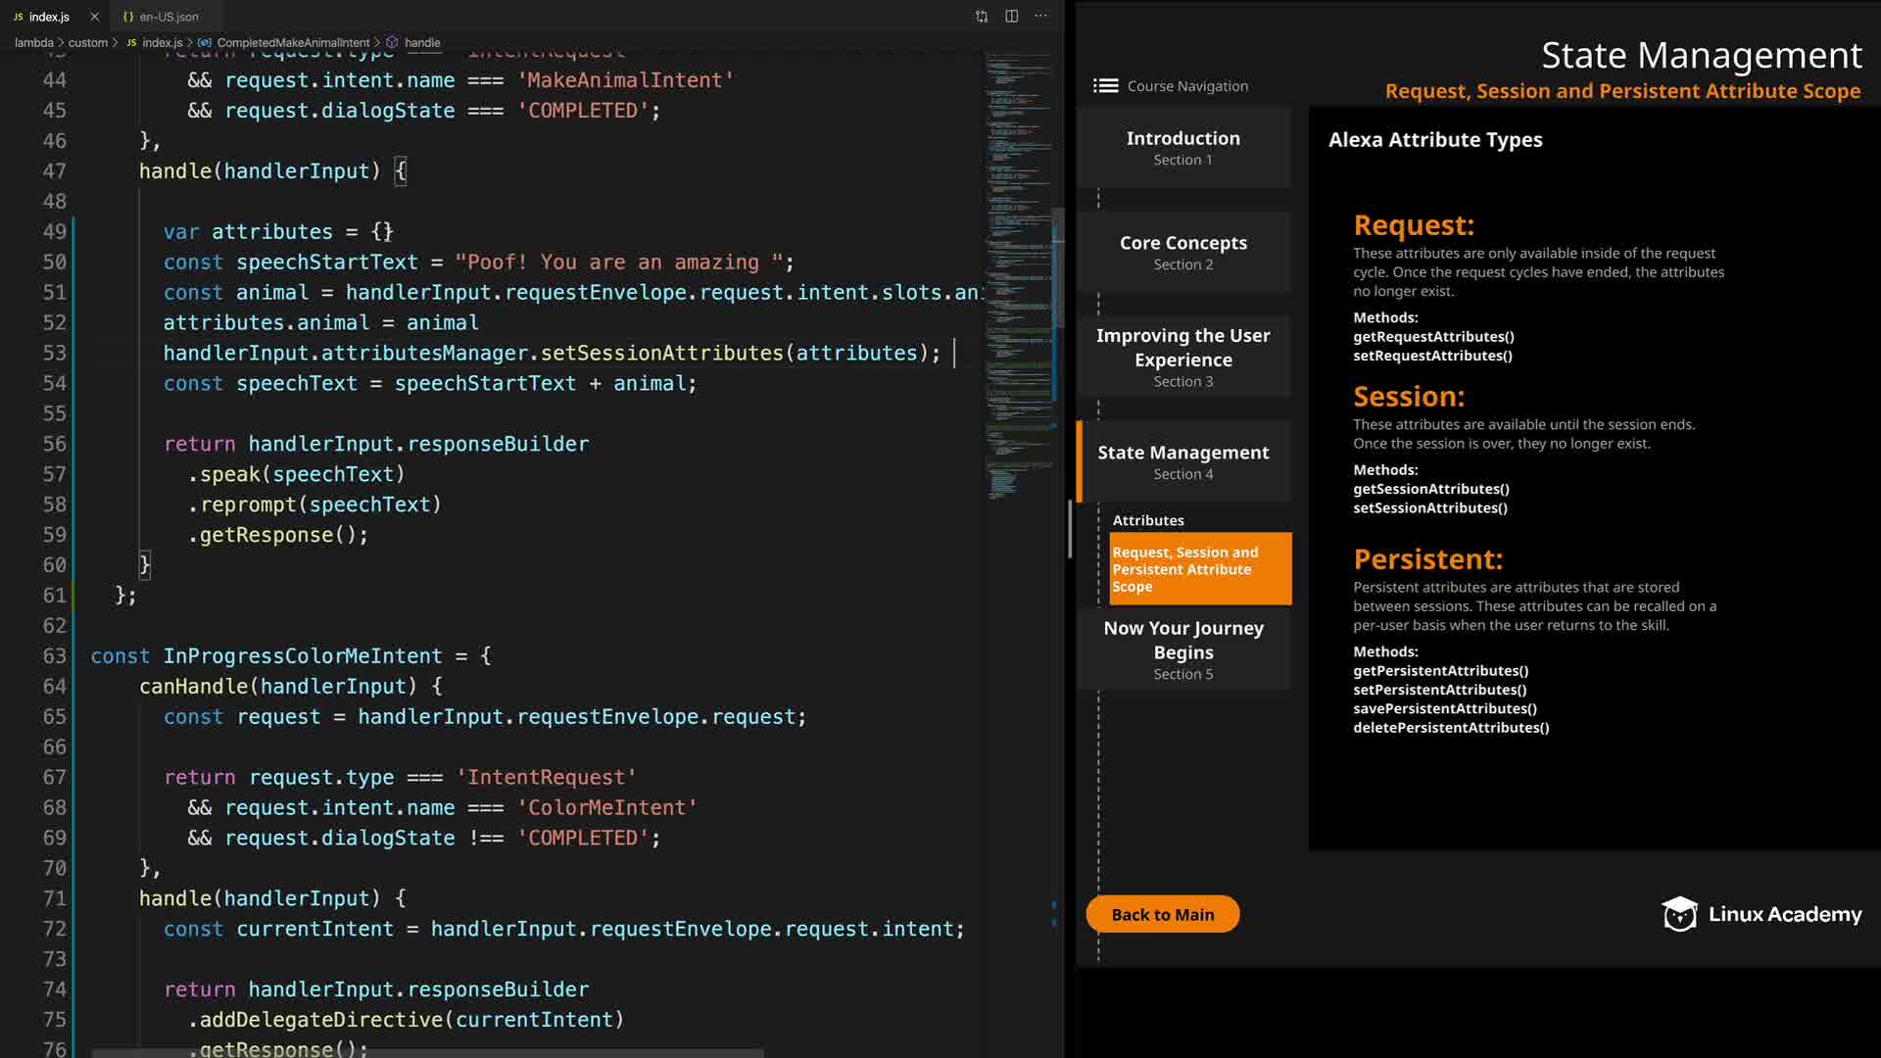Screen dimensions: 1881x1058
Task: Select Improving the User Experience section
Action: coord(1182,357)
